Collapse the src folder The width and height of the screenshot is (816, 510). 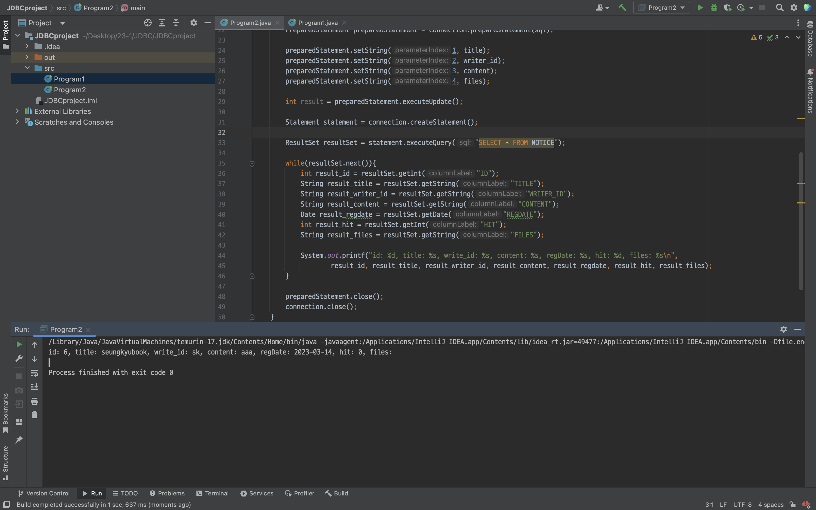coord(27,68)
